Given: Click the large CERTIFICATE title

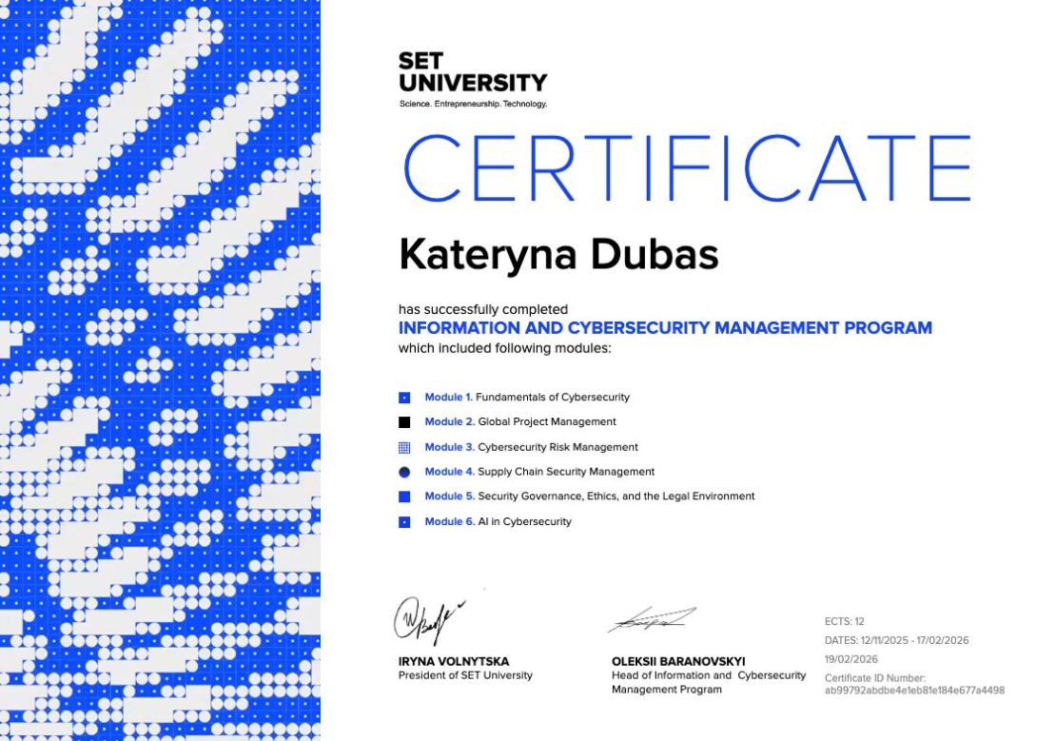Looking at the screenshot, I should click(x=687, y=168).
